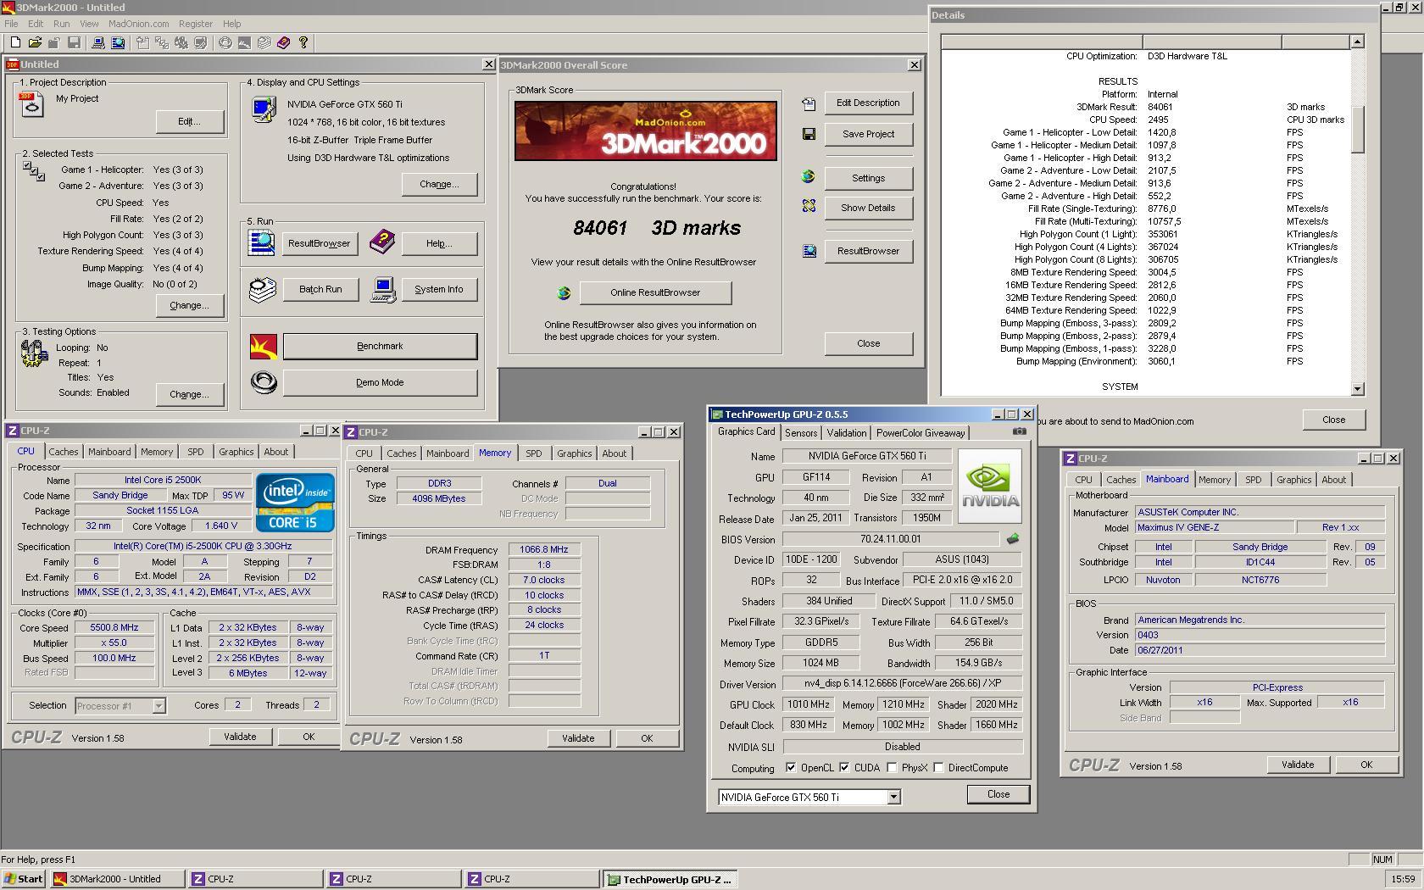Click the BIOS save chip icon in GPU-Z
1424x890 pixels.
1012,538
